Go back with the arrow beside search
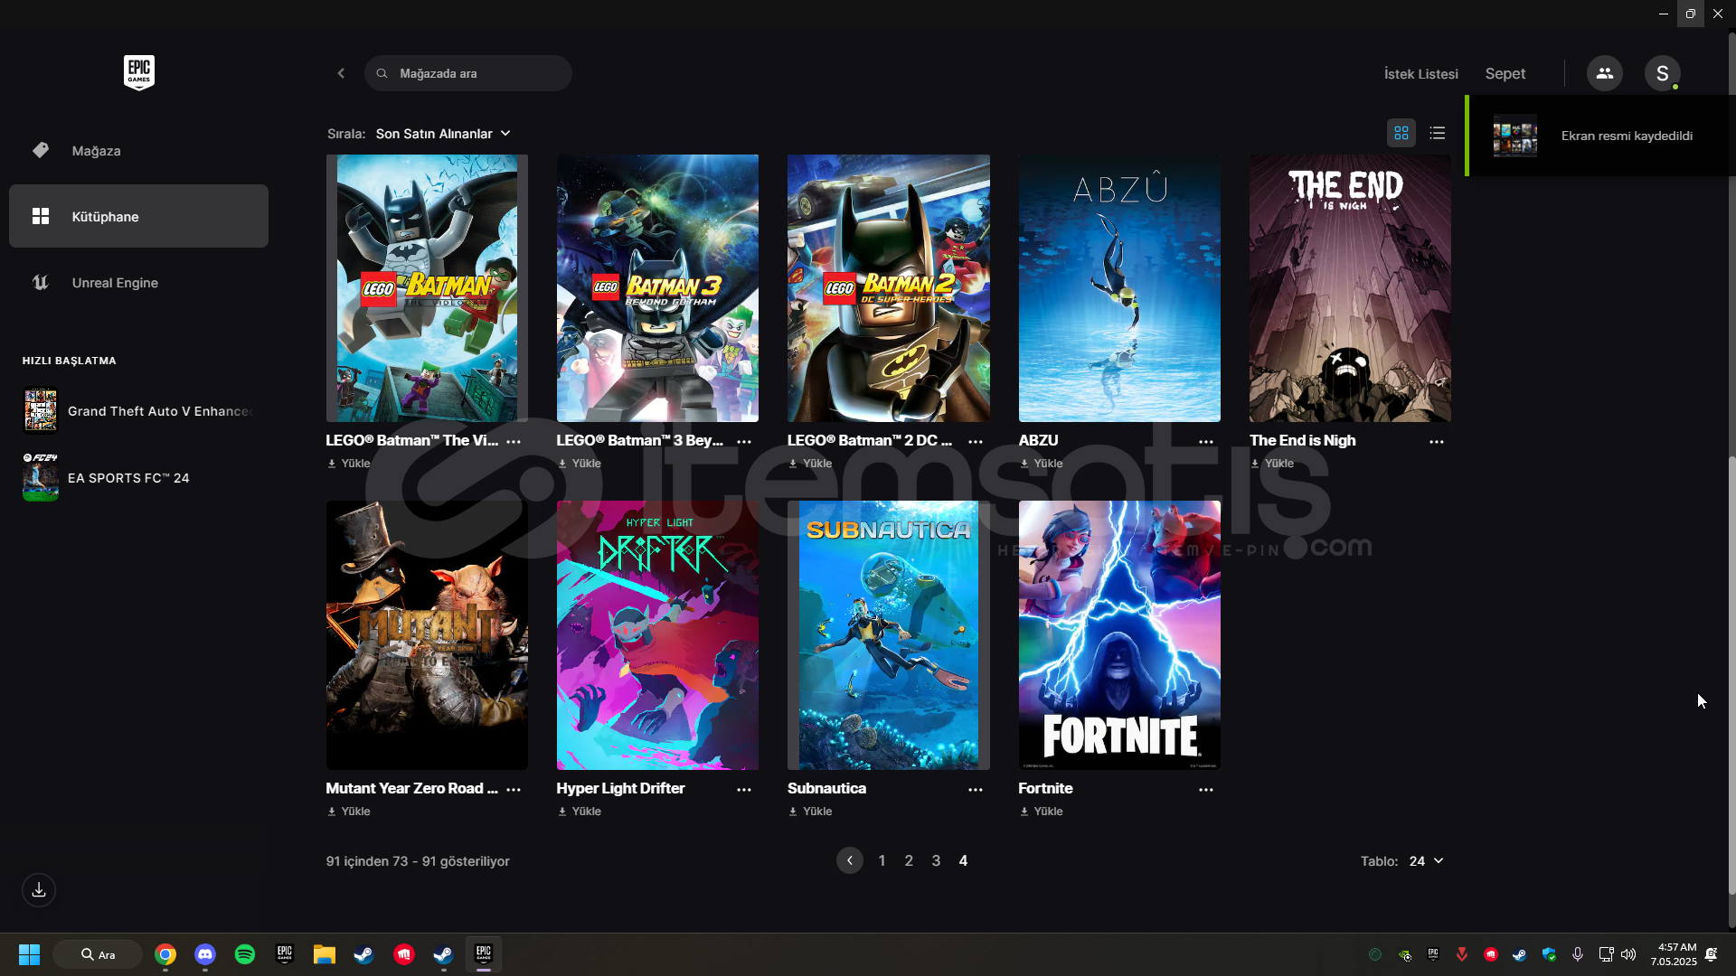This screenshot has height=976, width=1736. click(x=341, y=73)
